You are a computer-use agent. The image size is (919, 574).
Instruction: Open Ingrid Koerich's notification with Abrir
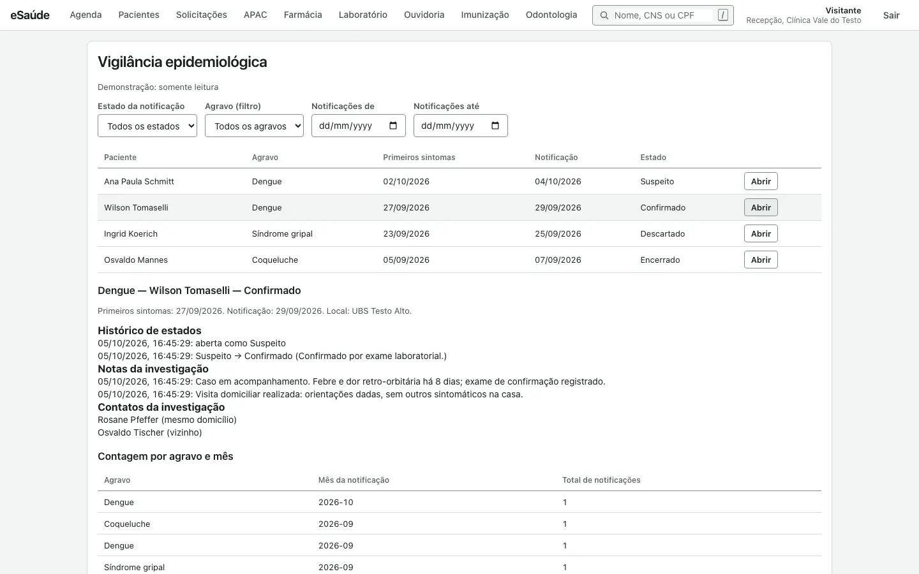pos(761,233)
